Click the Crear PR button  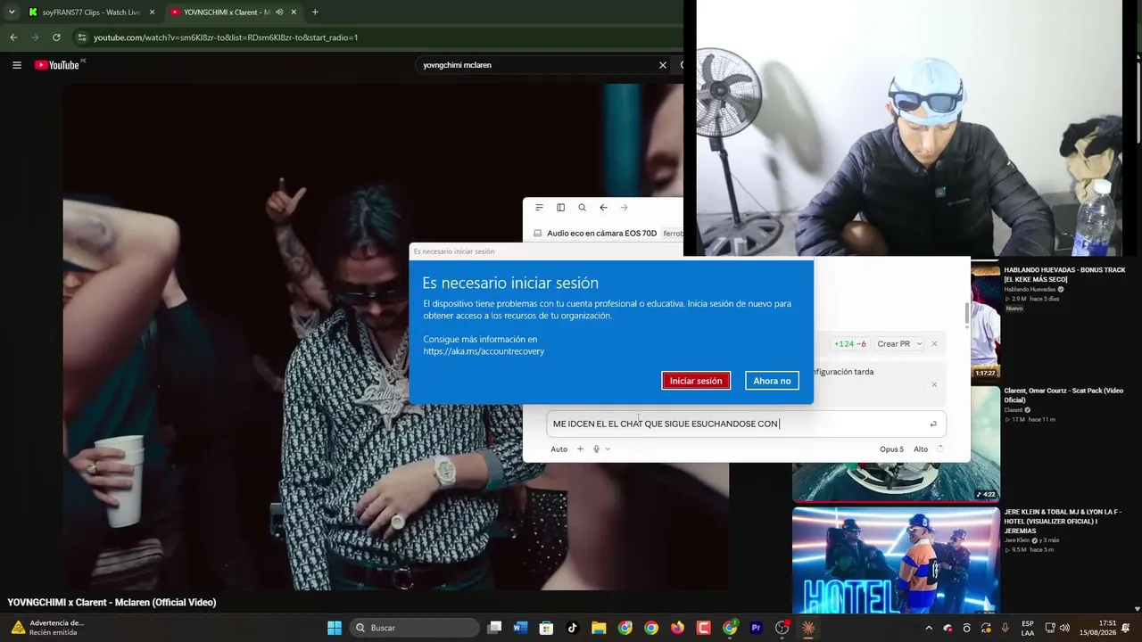pos(893,344)
